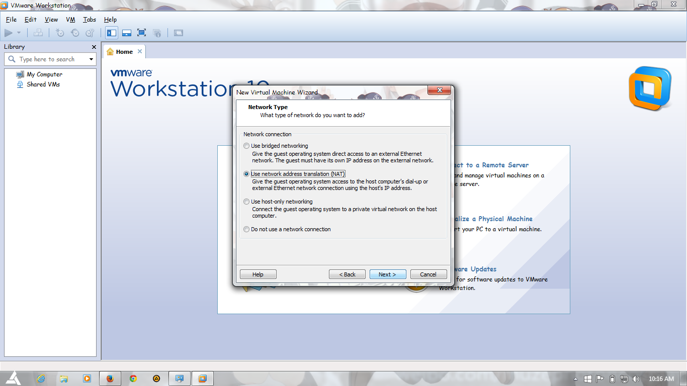This screenshot has height=386, width=687.
Task: Enter full screen mode
Action: tap(141, 32)
